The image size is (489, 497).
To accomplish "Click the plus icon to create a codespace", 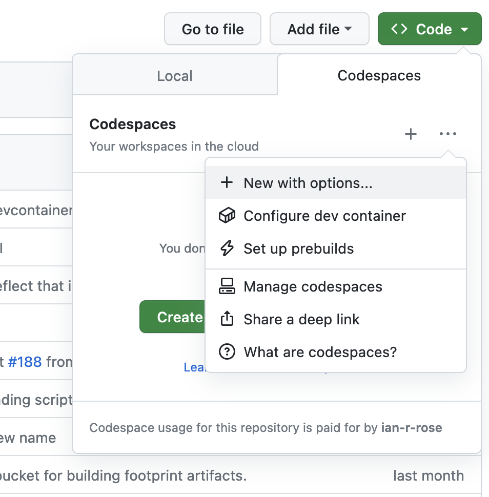I will click(x=411, y=134).
